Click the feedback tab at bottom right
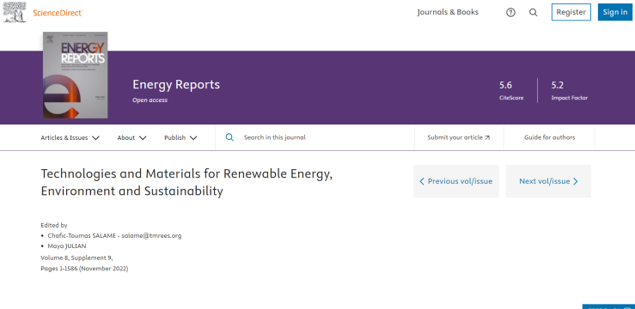Image resolution: width=635 pixels, height=309 pixels. click(x=608, y=306)
